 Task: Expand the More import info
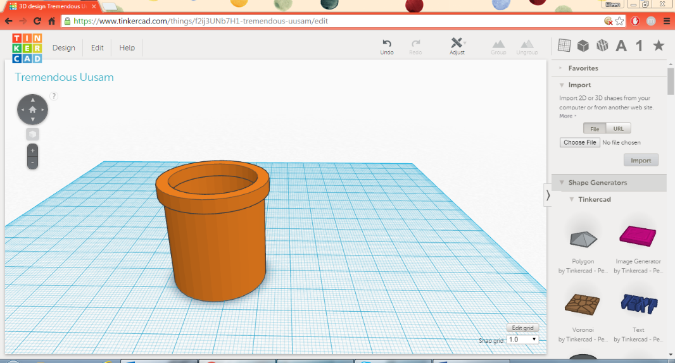[567, 116]
